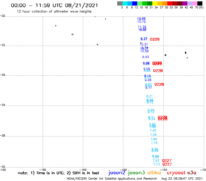
Task: Click the wave height value 10.72
Action: click(141, 22)
